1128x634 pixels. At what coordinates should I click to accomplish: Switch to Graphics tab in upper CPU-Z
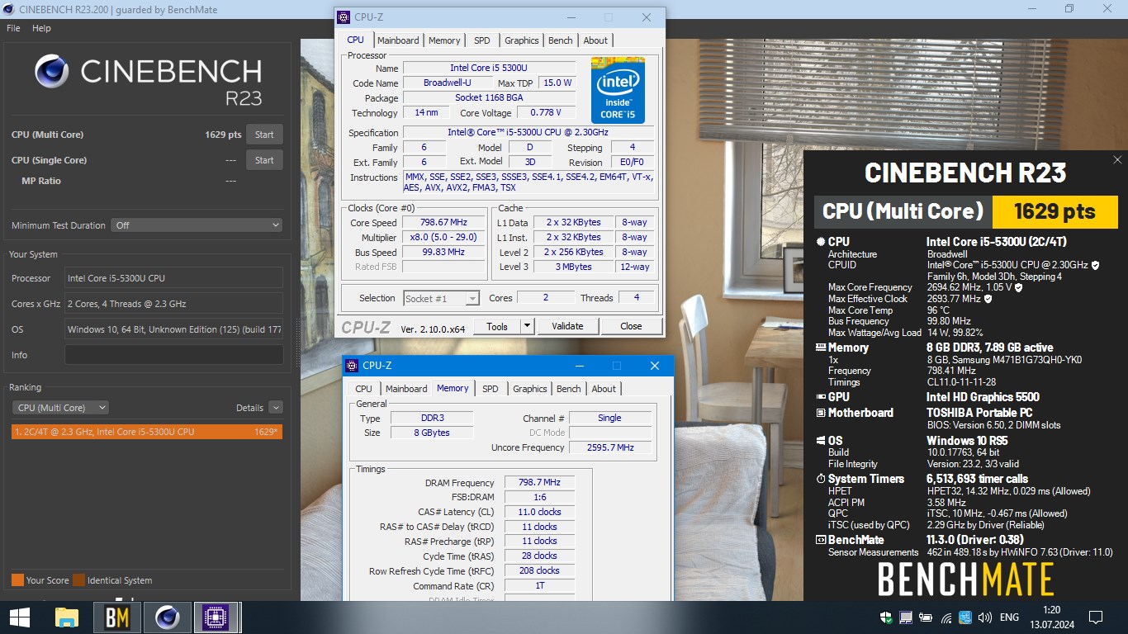coord(522,40)
